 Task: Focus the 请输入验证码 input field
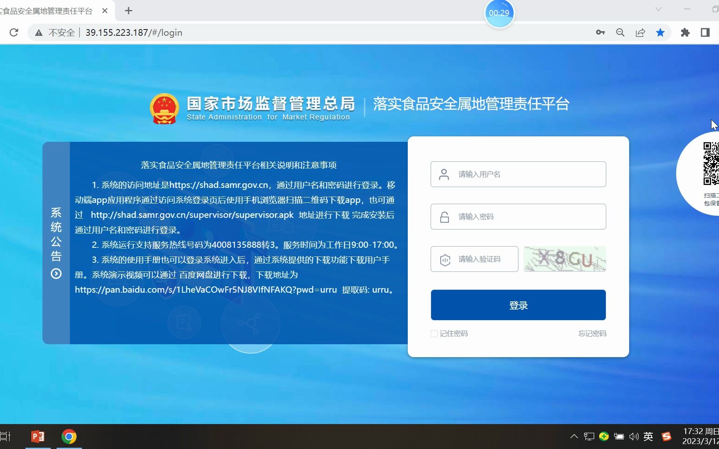pos(474,259)
